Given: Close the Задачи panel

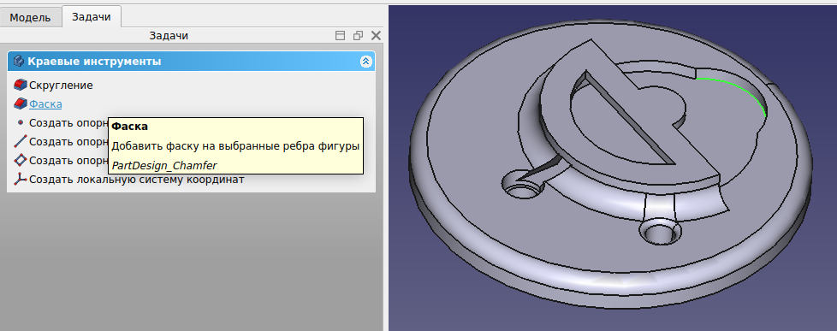Looking at the screenshot, I should tap(376, 36).
